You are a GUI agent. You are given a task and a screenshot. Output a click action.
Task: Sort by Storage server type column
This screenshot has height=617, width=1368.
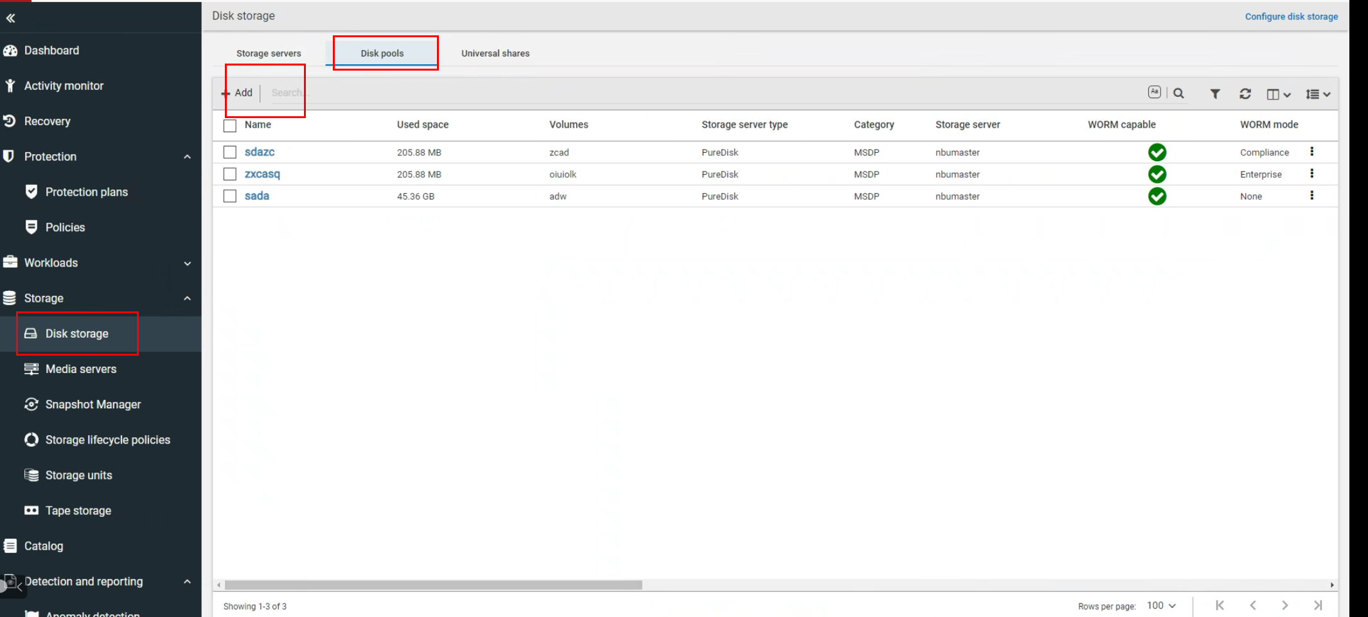click(x=745, y=125)
